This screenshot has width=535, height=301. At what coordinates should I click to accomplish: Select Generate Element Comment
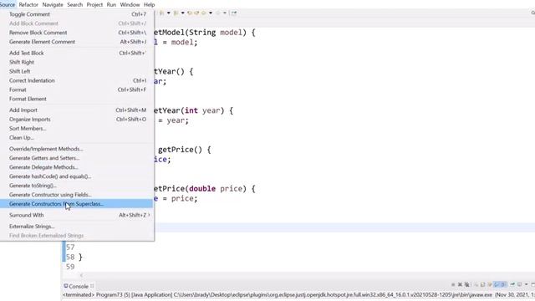[77, 42]
